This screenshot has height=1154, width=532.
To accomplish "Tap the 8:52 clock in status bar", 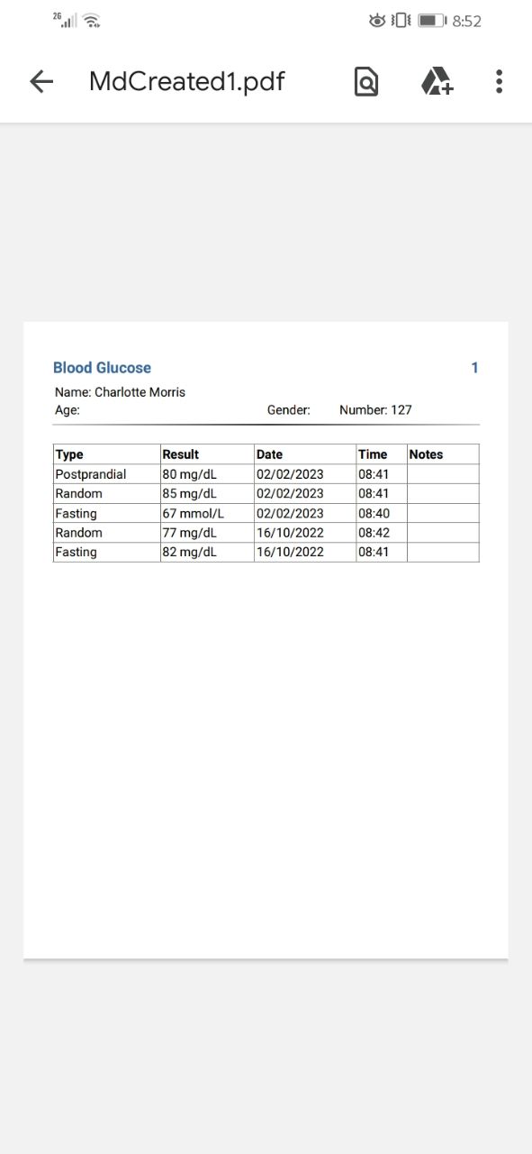I will (x=467, y=21).
